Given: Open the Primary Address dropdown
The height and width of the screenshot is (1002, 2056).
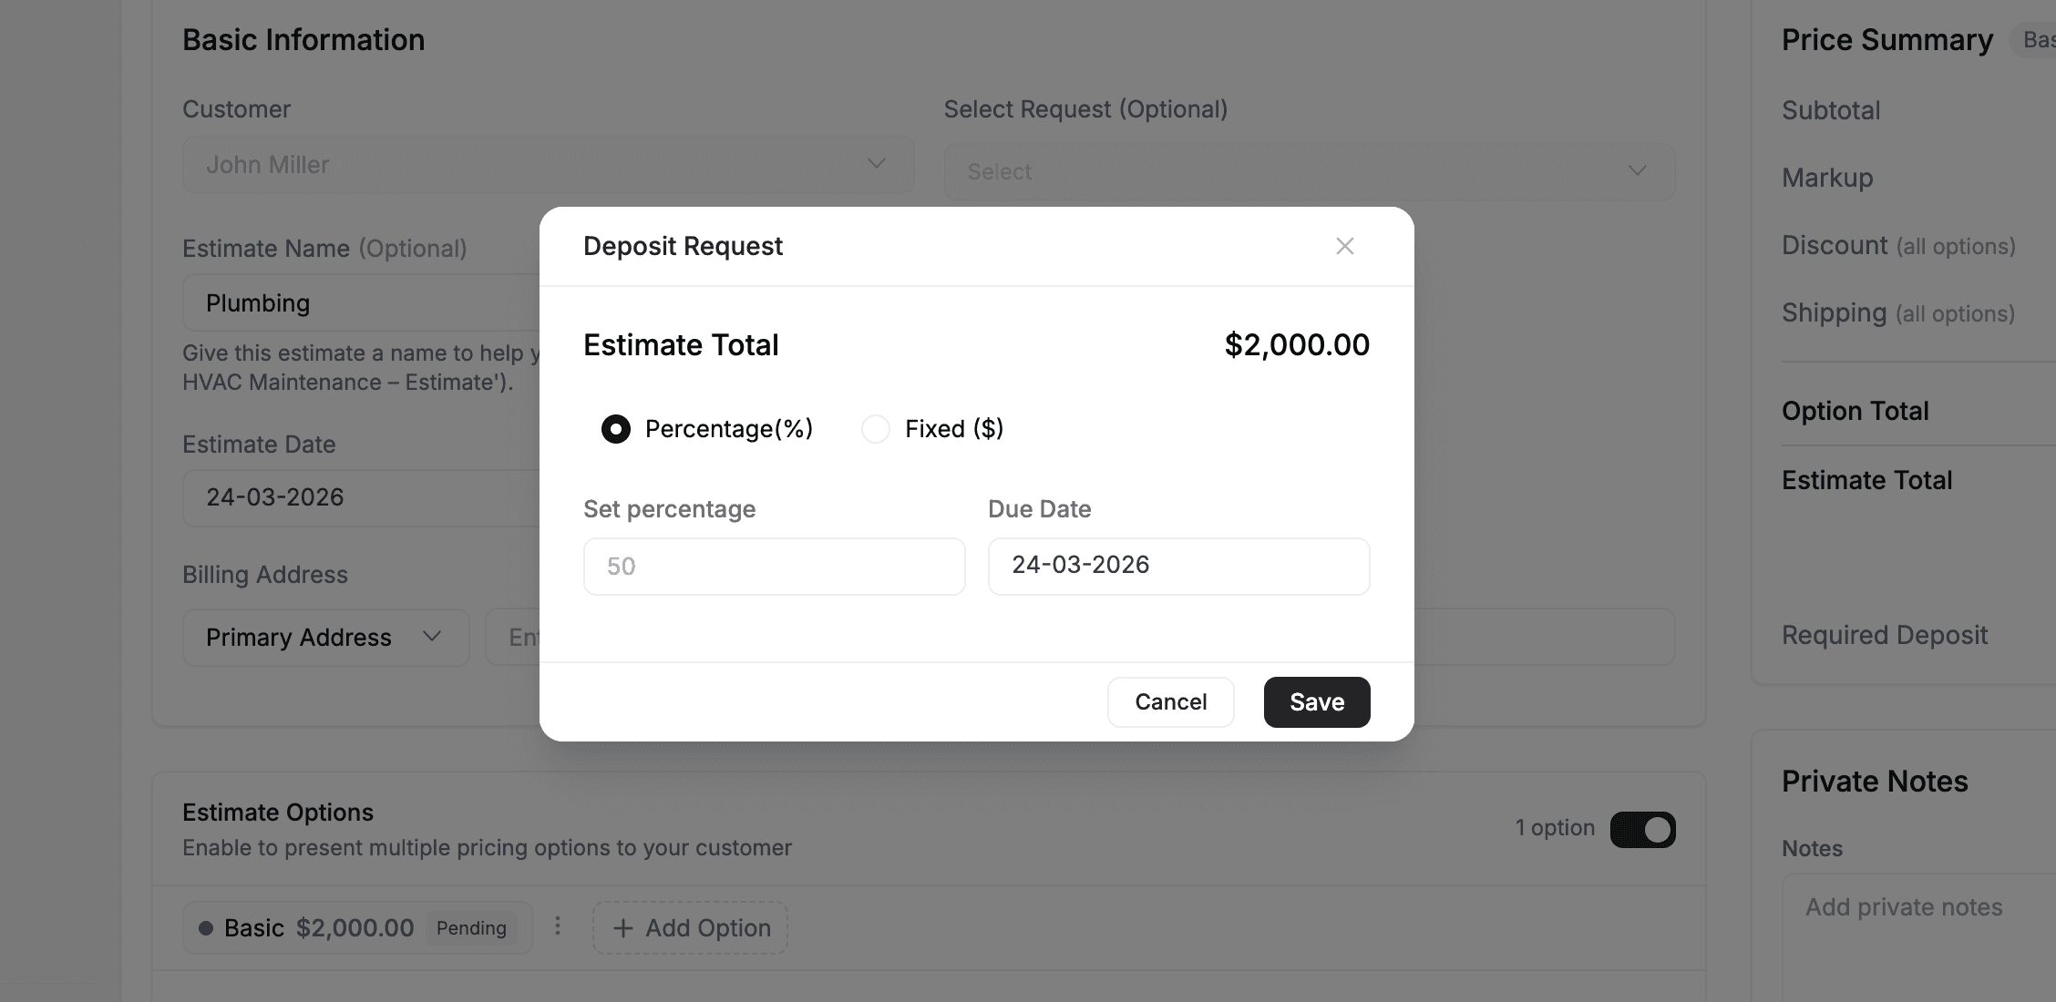Looking at the screenshot, I should click(324, 637).
